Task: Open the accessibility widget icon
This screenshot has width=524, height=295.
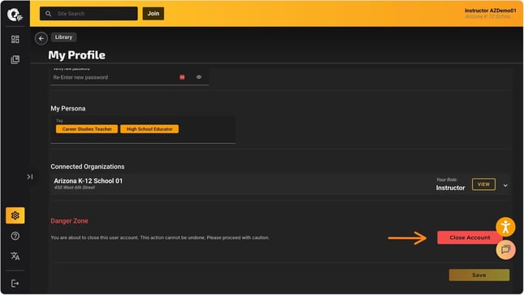Action: [505, 227]
